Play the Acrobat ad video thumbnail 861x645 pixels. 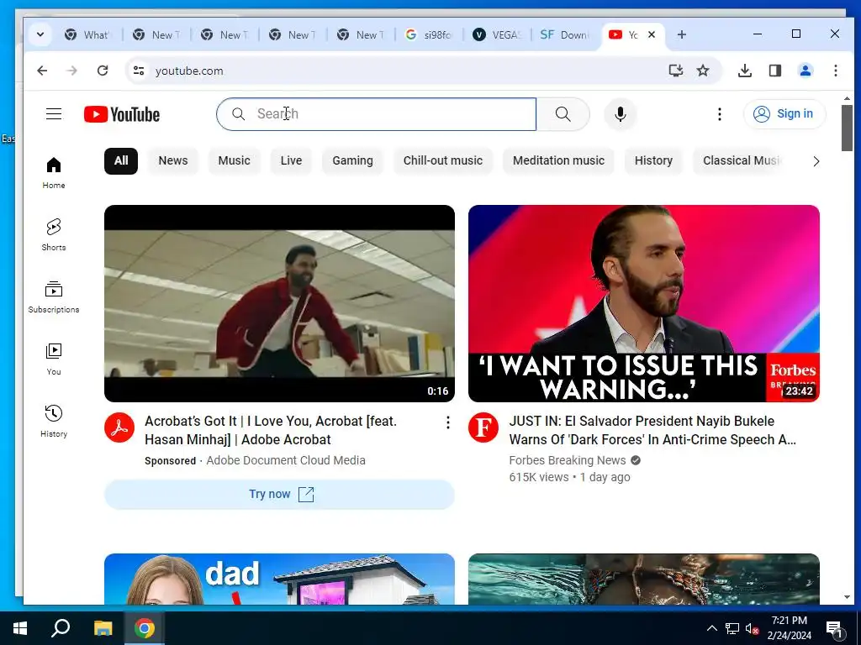279,303
